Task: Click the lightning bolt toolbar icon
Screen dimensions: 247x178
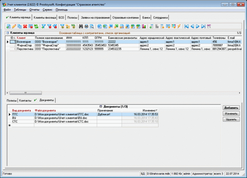Action: pyautogui.click(x=179, y=26)
